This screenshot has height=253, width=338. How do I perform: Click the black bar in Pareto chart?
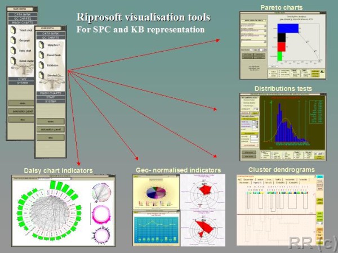tap(281, 38)
